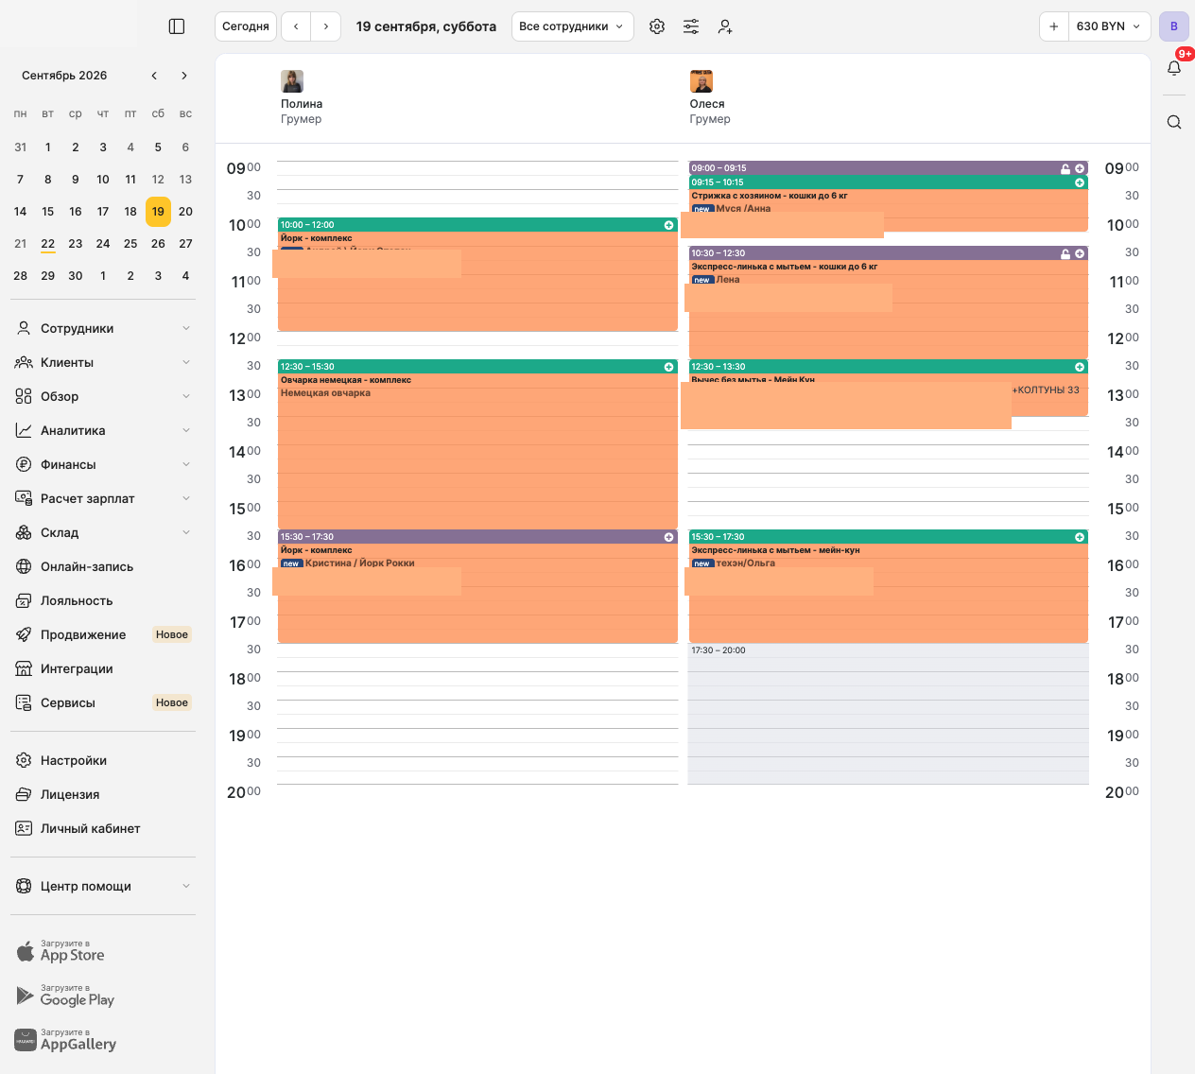Click plus icon on Polina's 10:00 – 12:00 appointment
The image size is (1195, 1074).
(668, 225)
